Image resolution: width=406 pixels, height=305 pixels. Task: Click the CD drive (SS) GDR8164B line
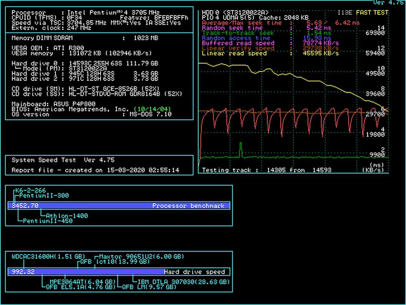coord(97,94)
